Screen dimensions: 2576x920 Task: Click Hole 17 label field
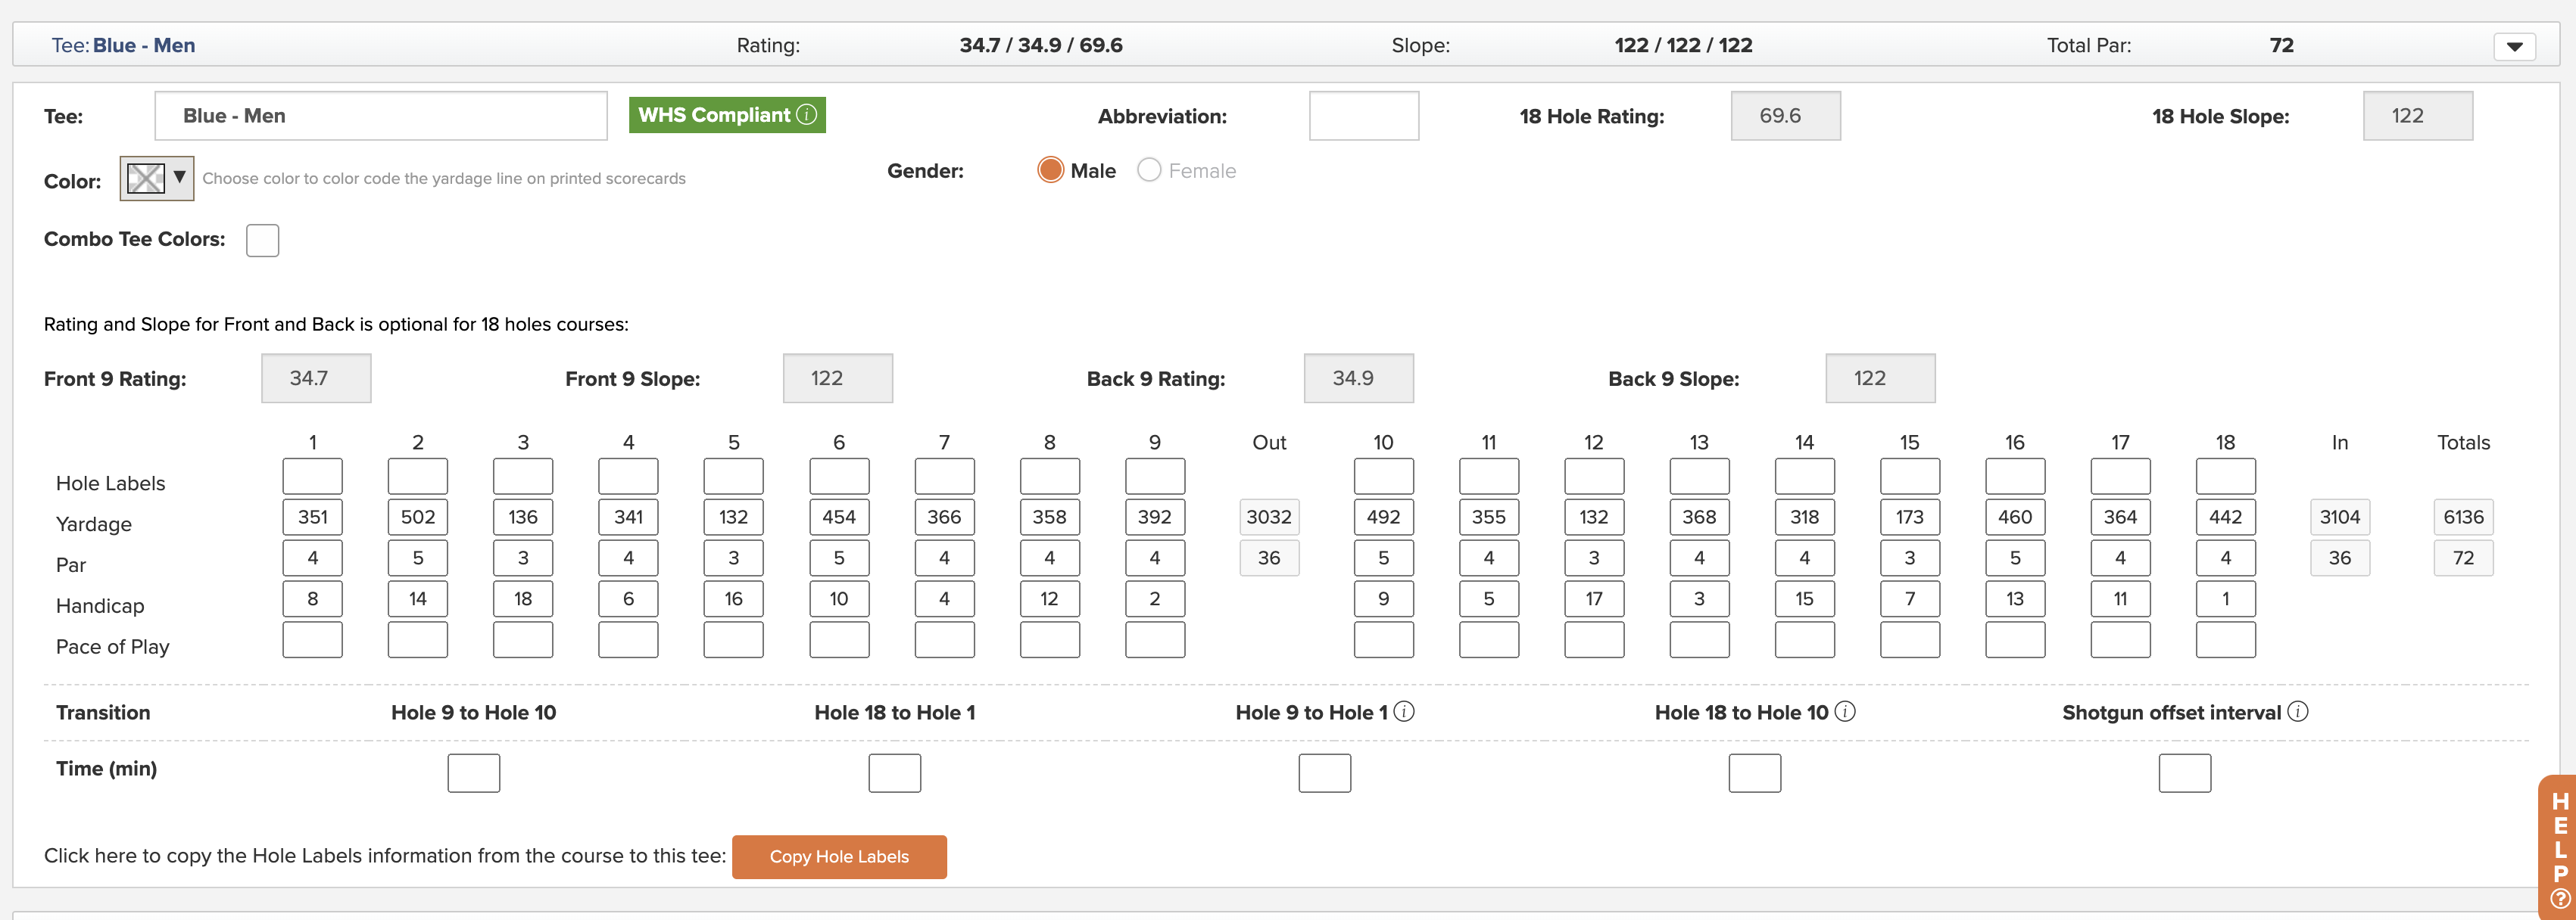(2120, 477)
